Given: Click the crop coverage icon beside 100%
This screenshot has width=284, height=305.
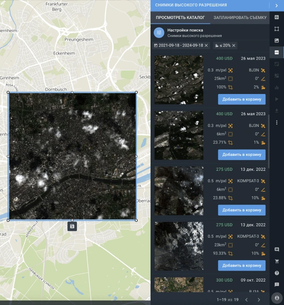Looking at the screenshot, I should [230, 87].
